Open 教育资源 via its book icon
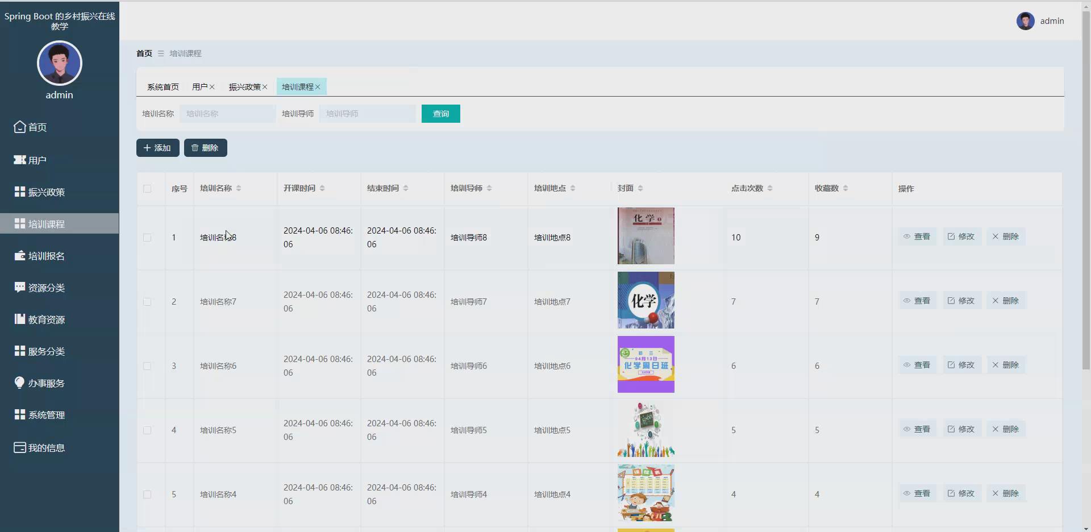This screenshot has height=532, width=1091. pyautogui.click(x=20, y=319)
